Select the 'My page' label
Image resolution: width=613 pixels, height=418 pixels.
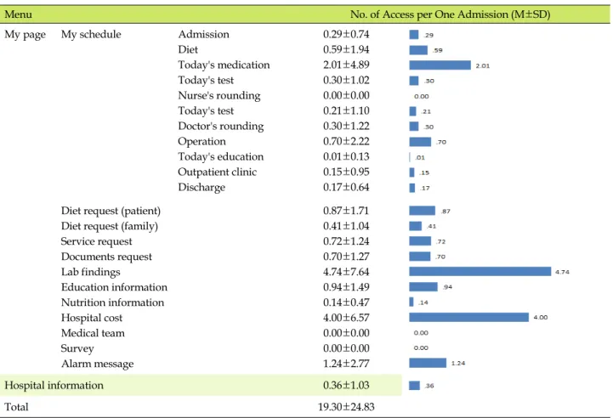pos(25,35)
